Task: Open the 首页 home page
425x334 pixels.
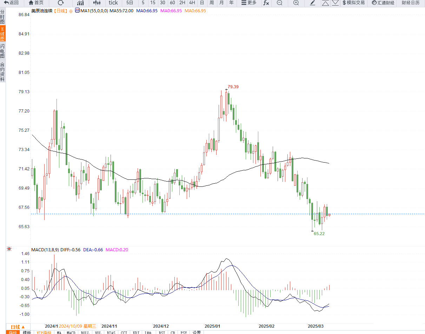Action: point(36,3)
